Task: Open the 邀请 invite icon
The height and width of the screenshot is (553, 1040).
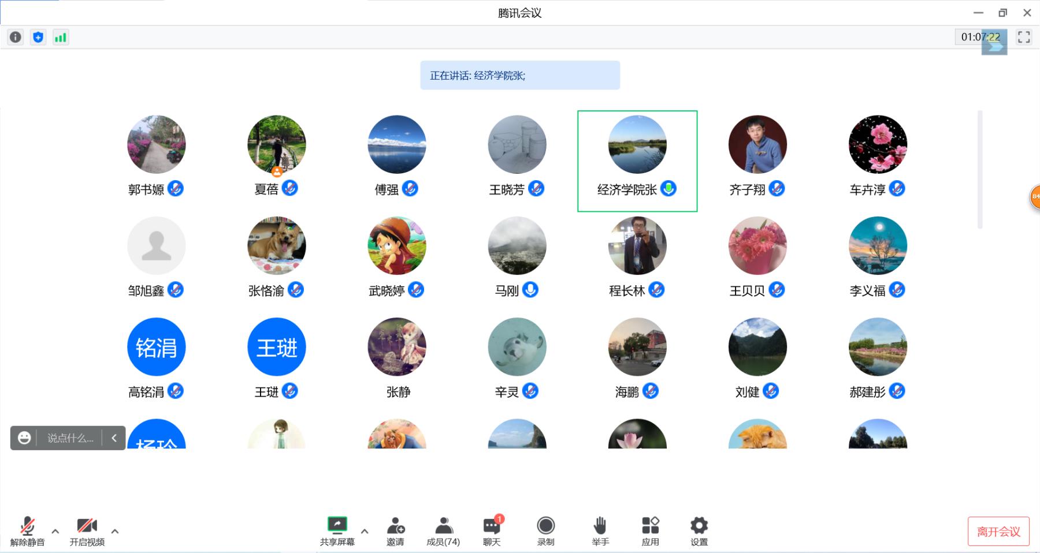Action: [395, 531]
